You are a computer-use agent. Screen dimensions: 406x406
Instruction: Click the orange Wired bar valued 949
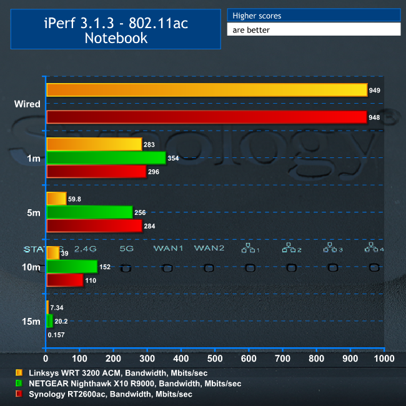pyautogui.click(x=207, y=90)
